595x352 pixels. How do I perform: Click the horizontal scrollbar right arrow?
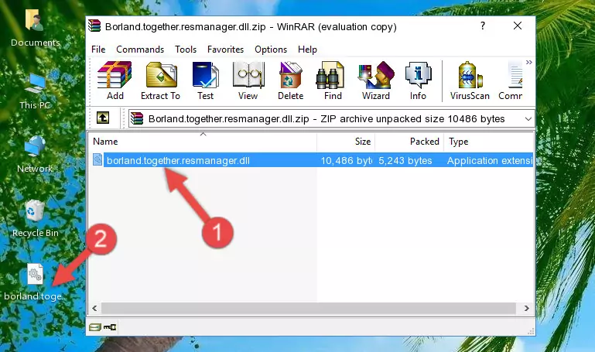pos(526,308)
